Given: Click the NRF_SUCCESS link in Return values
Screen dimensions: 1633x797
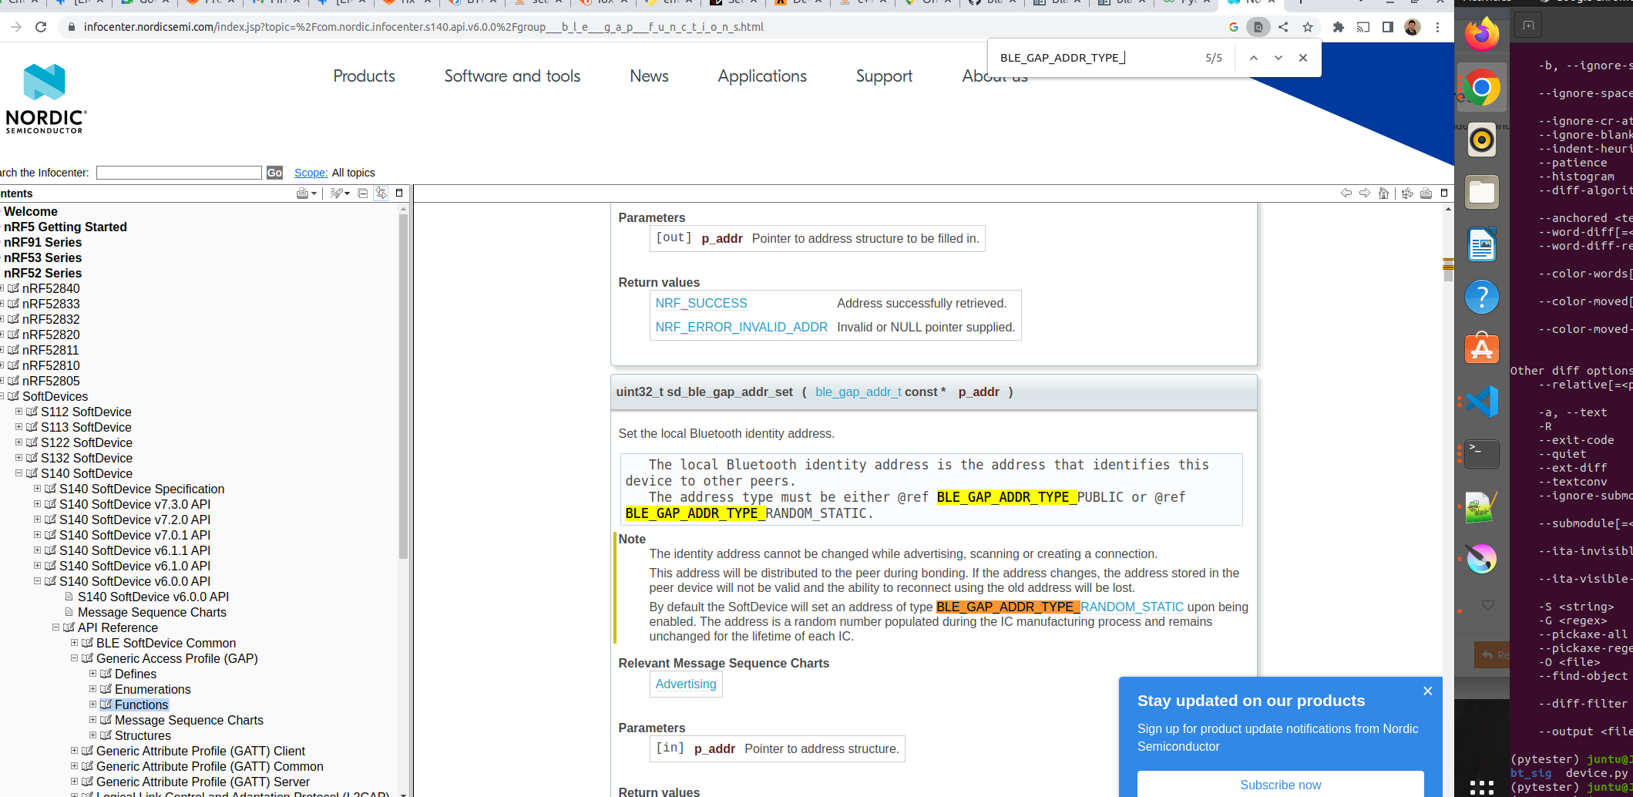Looking at the screenshot, I should (701, 303).
